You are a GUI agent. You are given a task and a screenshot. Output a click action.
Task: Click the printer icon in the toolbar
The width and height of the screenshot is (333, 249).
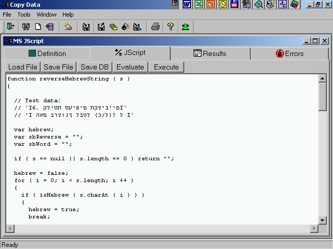[155, 26]
